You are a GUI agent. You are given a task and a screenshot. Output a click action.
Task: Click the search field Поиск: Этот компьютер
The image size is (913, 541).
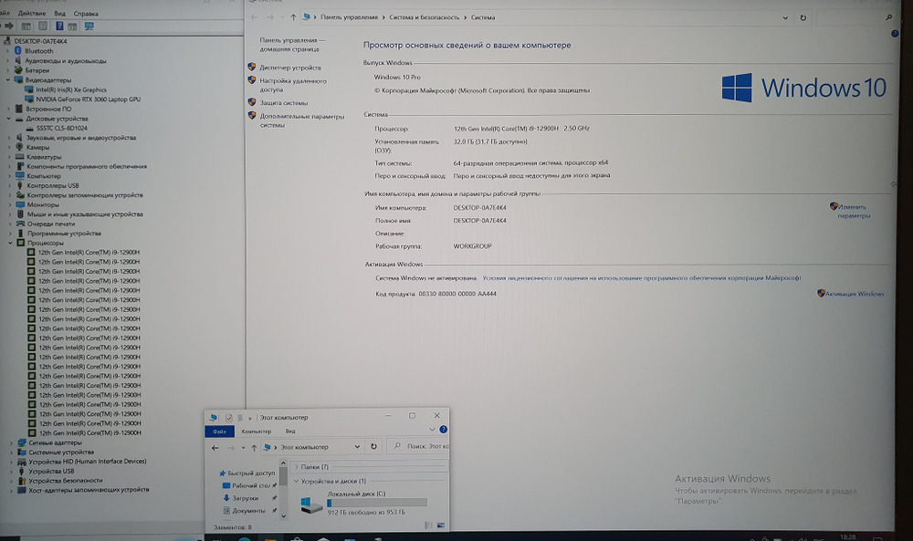pos(424,447)
